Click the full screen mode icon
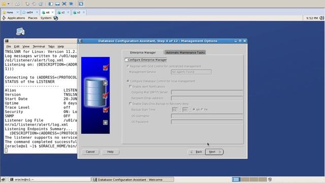 (x=64, y=4)
